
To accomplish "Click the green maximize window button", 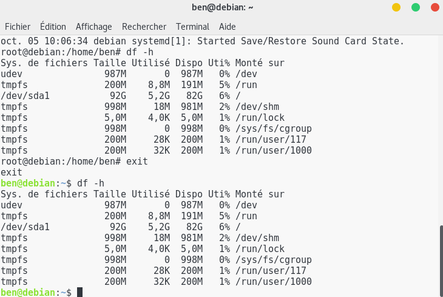I will tap(416, 7).
